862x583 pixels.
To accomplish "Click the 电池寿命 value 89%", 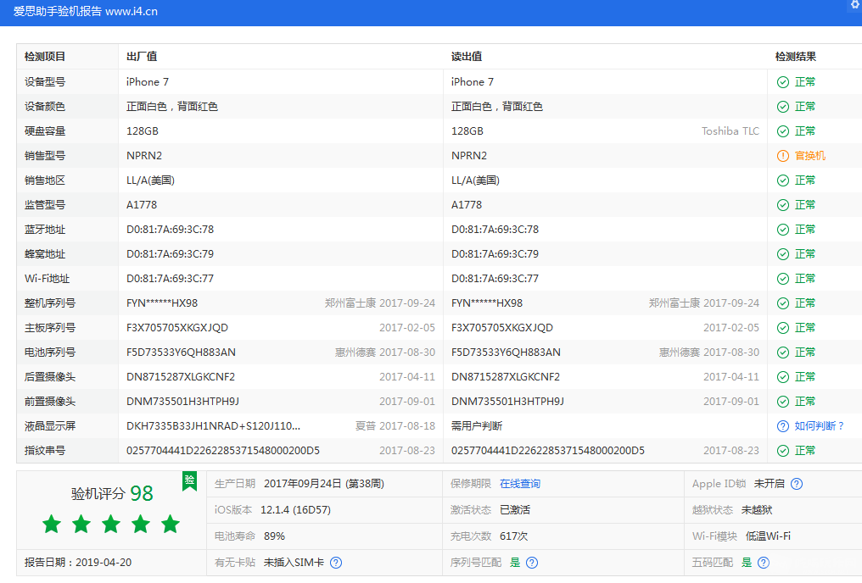I will pyautogui.click(x=274, y=536).
